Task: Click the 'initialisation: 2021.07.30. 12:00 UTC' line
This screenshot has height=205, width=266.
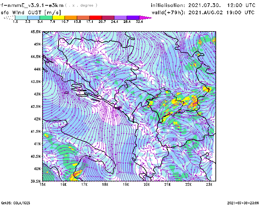Action: [x=203, y=5]
